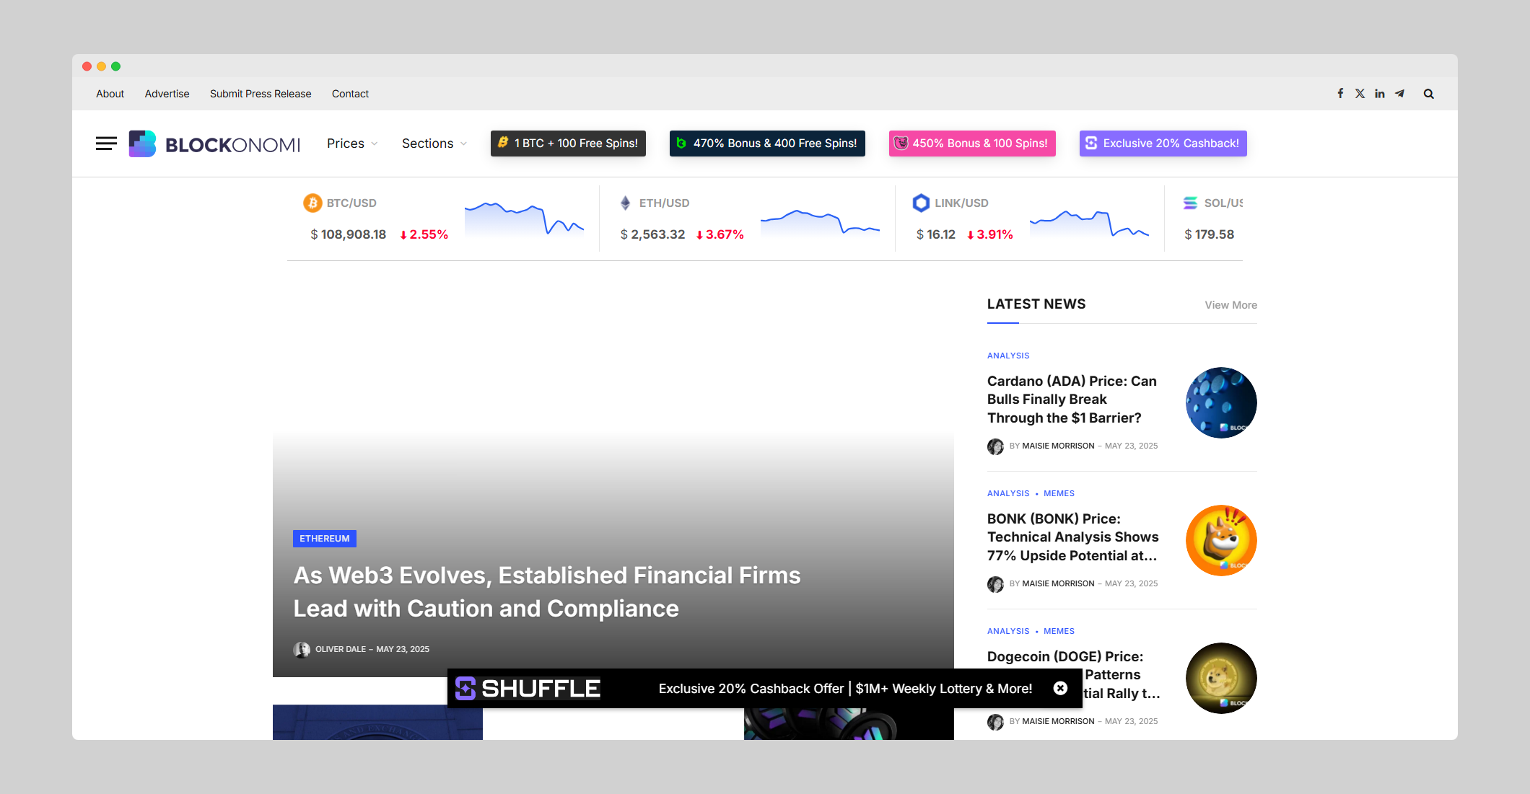This screenshot has width=1530, height=794.
Task: Open the LinkedIn social icon
Action: pyautogui.click(x=1379, y=94)
